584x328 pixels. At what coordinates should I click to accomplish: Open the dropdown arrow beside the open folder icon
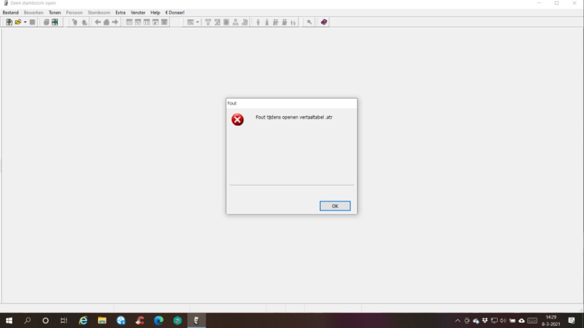(25, 22)
